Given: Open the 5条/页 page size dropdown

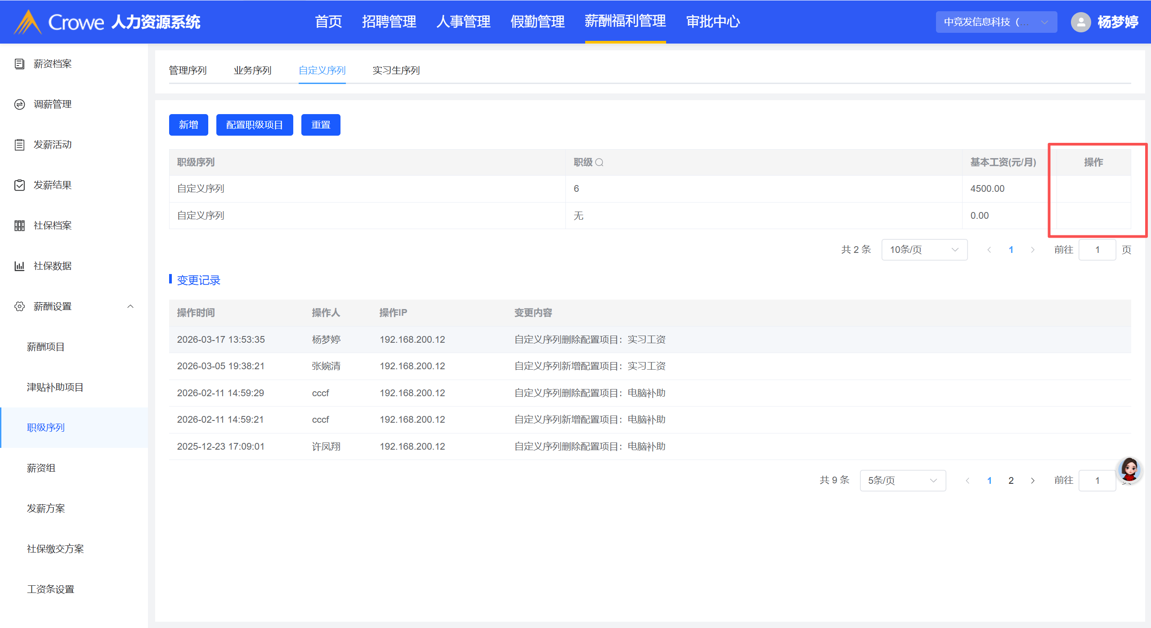Looking at the screenshot, I should click(x=902, y=481).
